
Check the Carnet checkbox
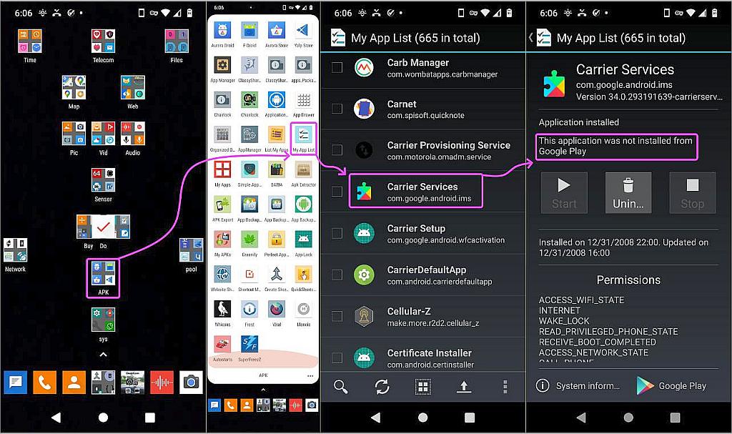tap(337, 109)
